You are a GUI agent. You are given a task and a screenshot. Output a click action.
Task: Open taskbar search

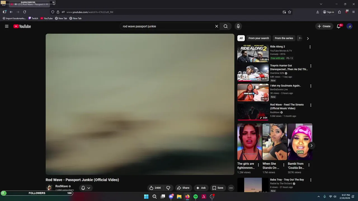(154, 197)
